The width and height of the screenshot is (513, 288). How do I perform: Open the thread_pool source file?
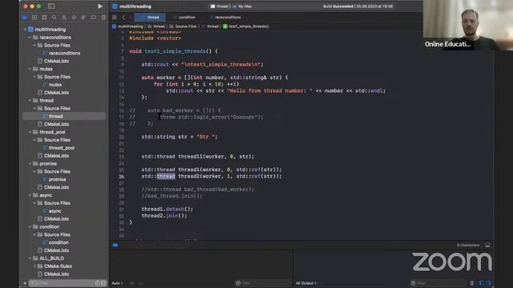pos(62,148)
